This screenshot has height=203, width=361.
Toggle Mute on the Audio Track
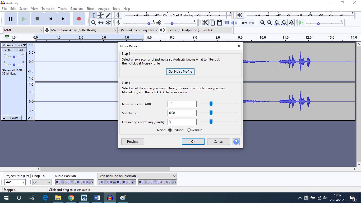click(x=8, y=50)
